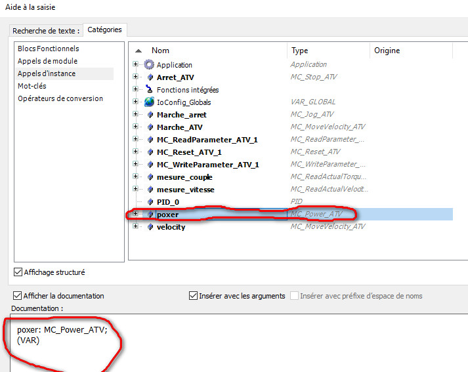Click the Arret_ATV instance icon

pyautogui.click(x=150, y=77)
